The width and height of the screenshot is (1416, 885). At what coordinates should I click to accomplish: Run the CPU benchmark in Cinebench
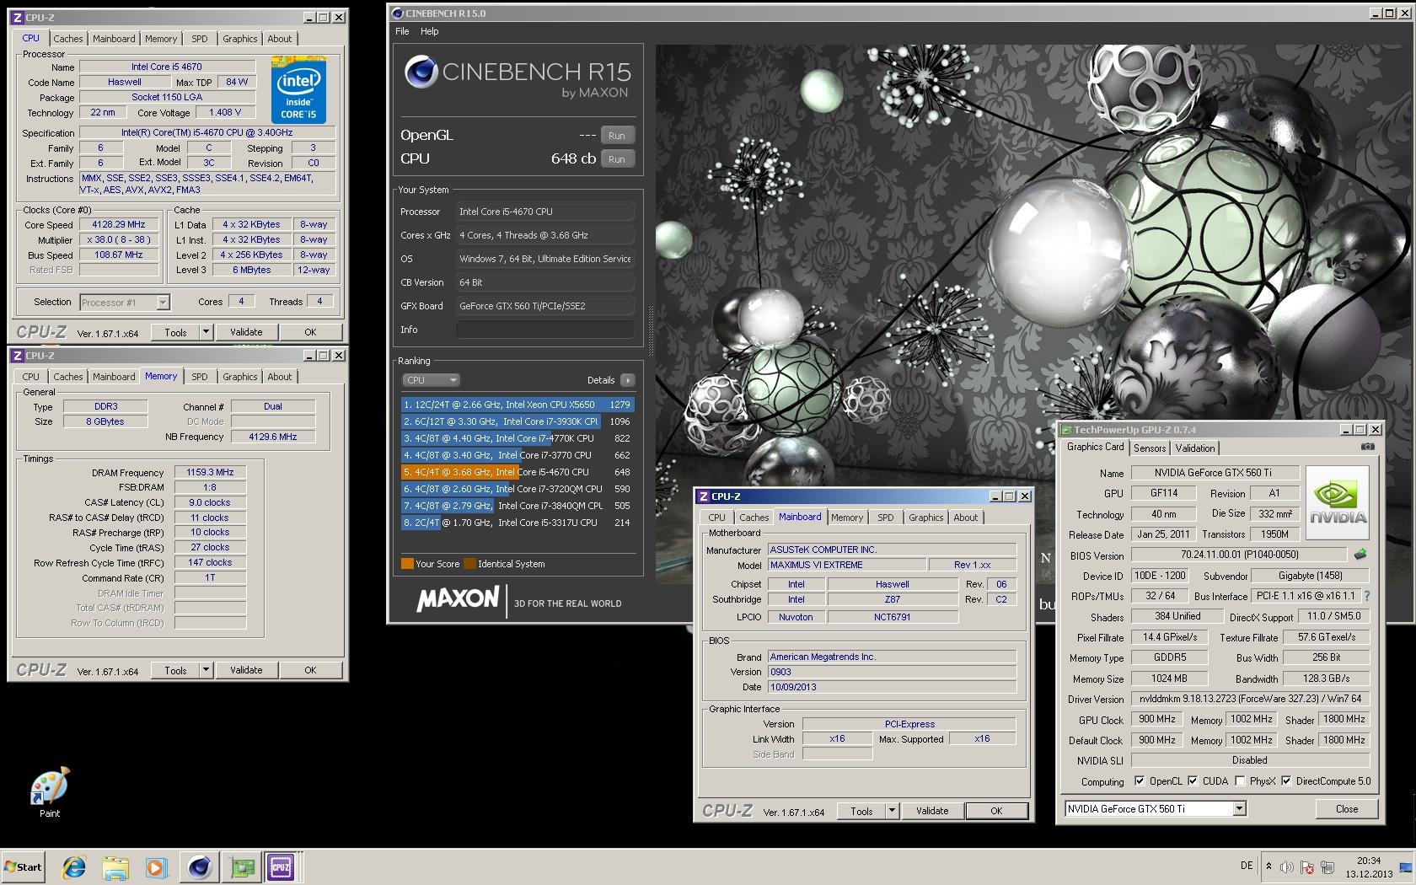617,159
